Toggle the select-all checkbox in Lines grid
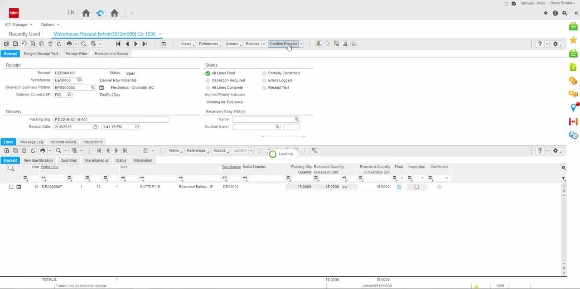The height and width of the screenshot is (289, 580). point(11,168)
